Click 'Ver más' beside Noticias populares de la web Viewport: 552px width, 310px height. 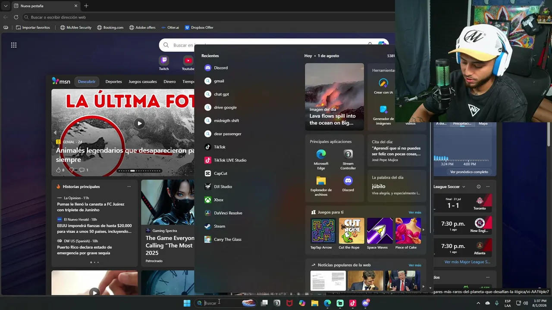click(x=415, y=265)
